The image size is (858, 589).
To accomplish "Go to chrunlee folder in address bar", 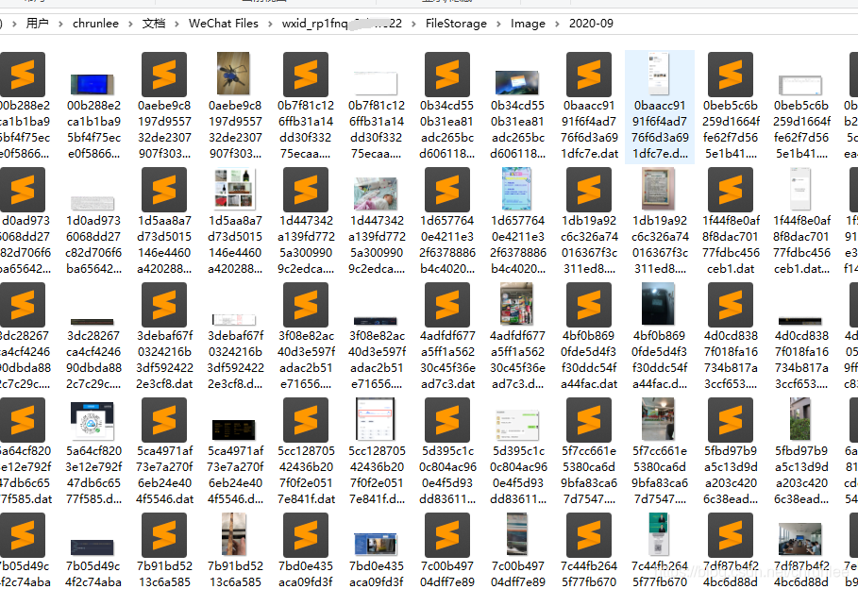I will pos(95,24).
